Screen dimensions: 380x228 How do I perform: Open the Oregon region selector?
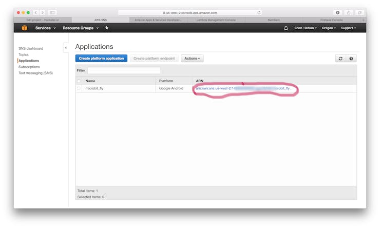[329, 28]
